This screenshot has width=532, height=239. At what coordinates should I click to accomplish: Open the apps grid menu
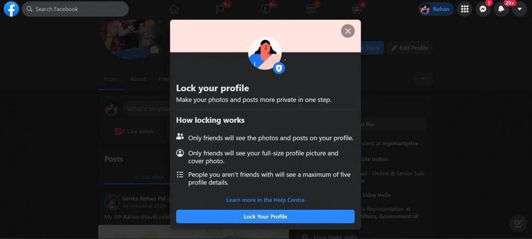click(465, 9)
